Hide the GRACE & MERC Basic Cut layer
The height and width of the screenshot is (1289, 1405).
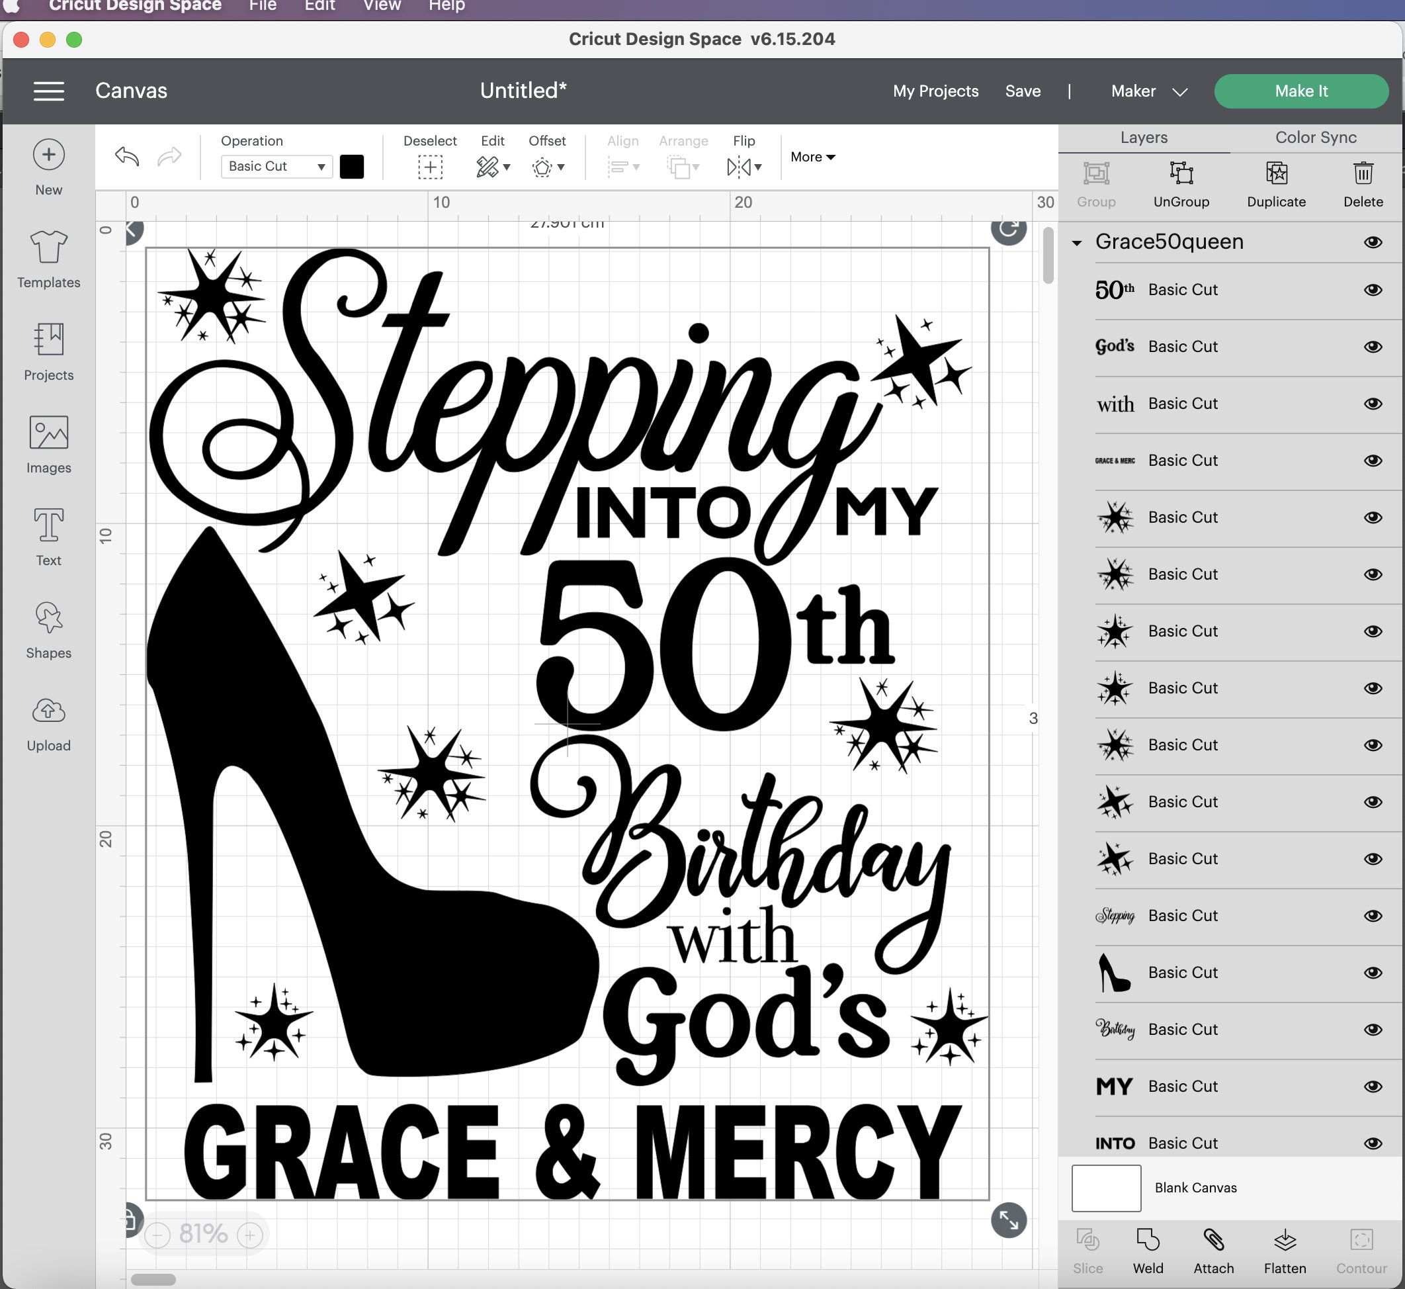1373,461
